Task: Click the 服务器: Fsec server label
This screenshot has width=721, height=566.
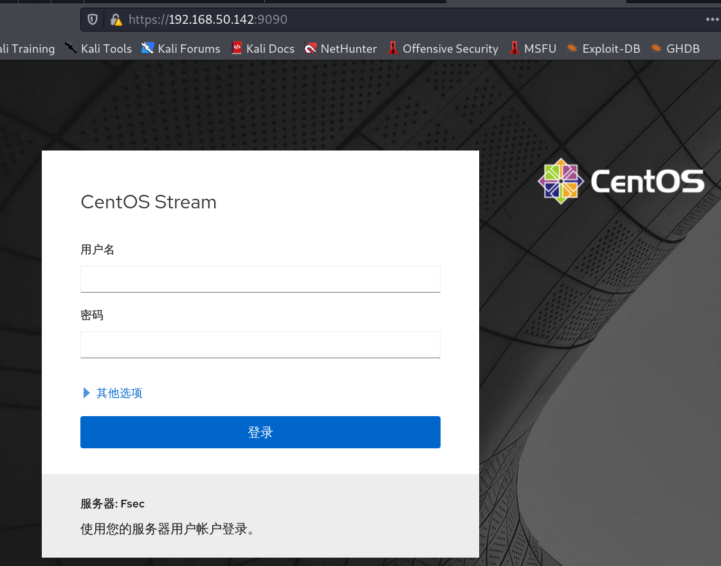Action: pos(113,504)
